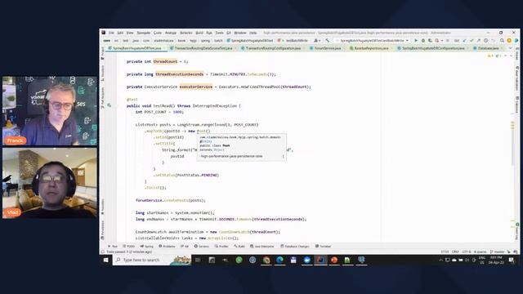The image size is (523, 294).
Task: Open Search Everywhere magnifier icon
Action: click(x=502, y=40)
